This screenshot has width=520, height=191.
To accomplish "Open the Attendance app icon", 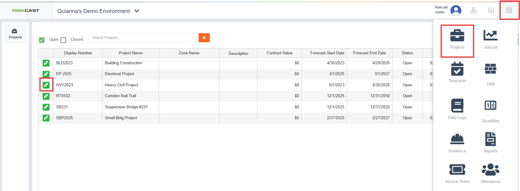I will click(x=490, y=173).
